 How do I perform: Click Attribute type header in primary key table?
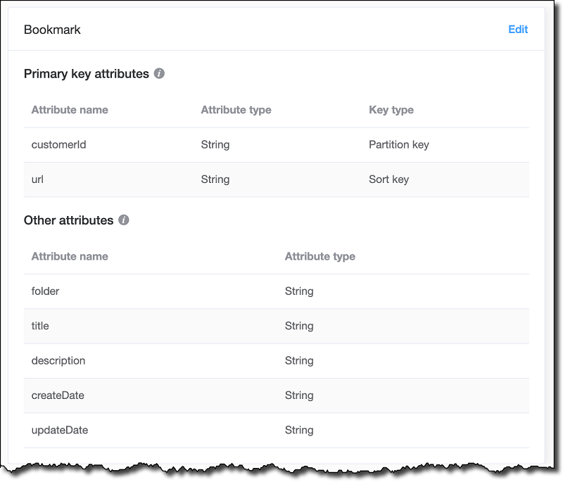point(236,110)
